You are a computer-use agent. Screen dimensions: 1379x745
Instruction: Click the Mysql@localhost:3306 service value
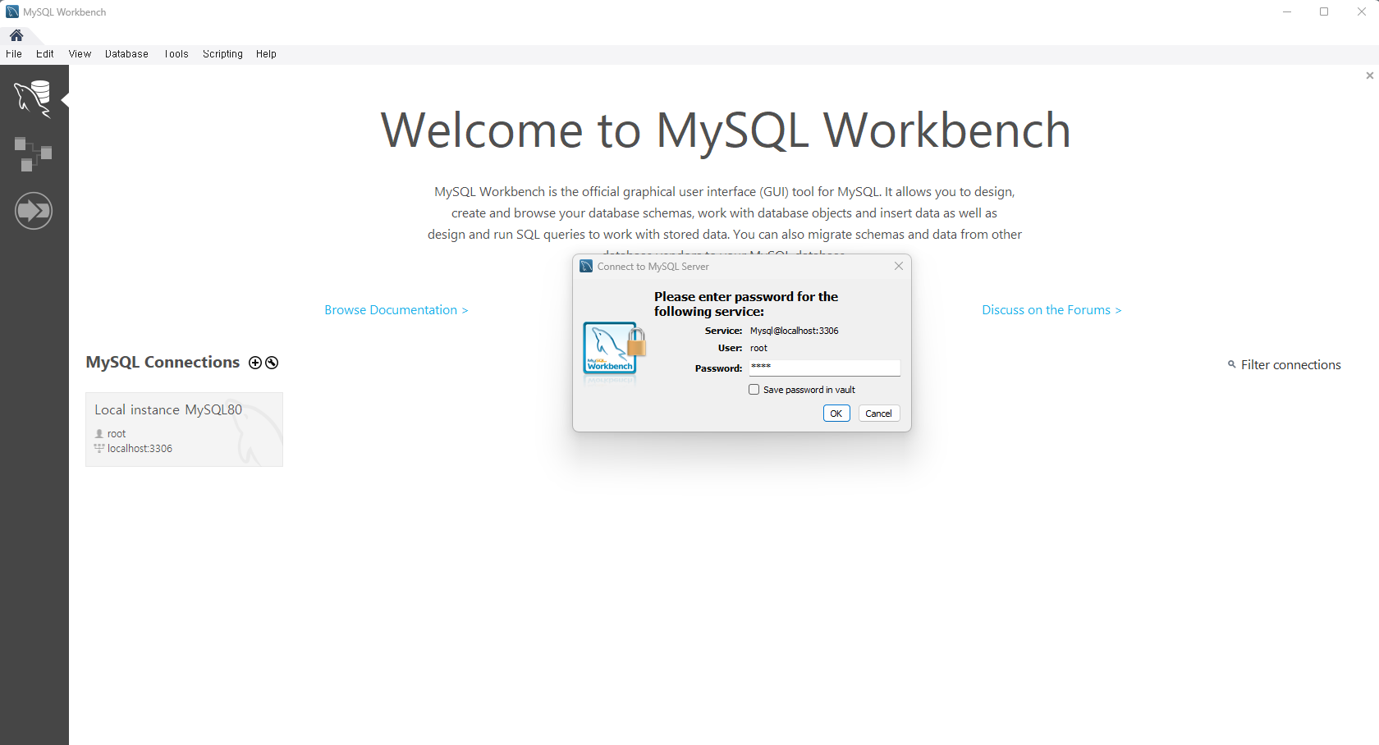pos(794,331)
